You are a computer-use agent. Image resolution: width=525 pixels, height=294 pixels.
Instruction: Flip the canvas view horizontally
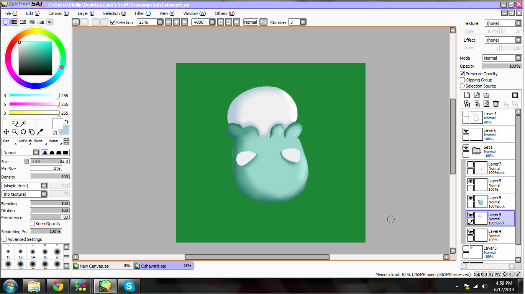(x=263, y=22)
